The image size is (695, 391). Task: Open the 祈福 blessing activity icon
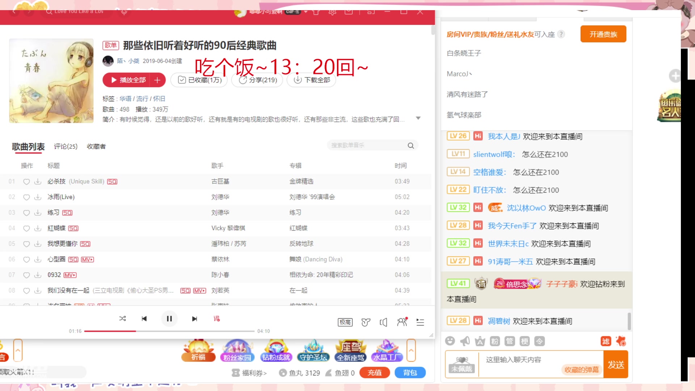[x=198, y=350]
